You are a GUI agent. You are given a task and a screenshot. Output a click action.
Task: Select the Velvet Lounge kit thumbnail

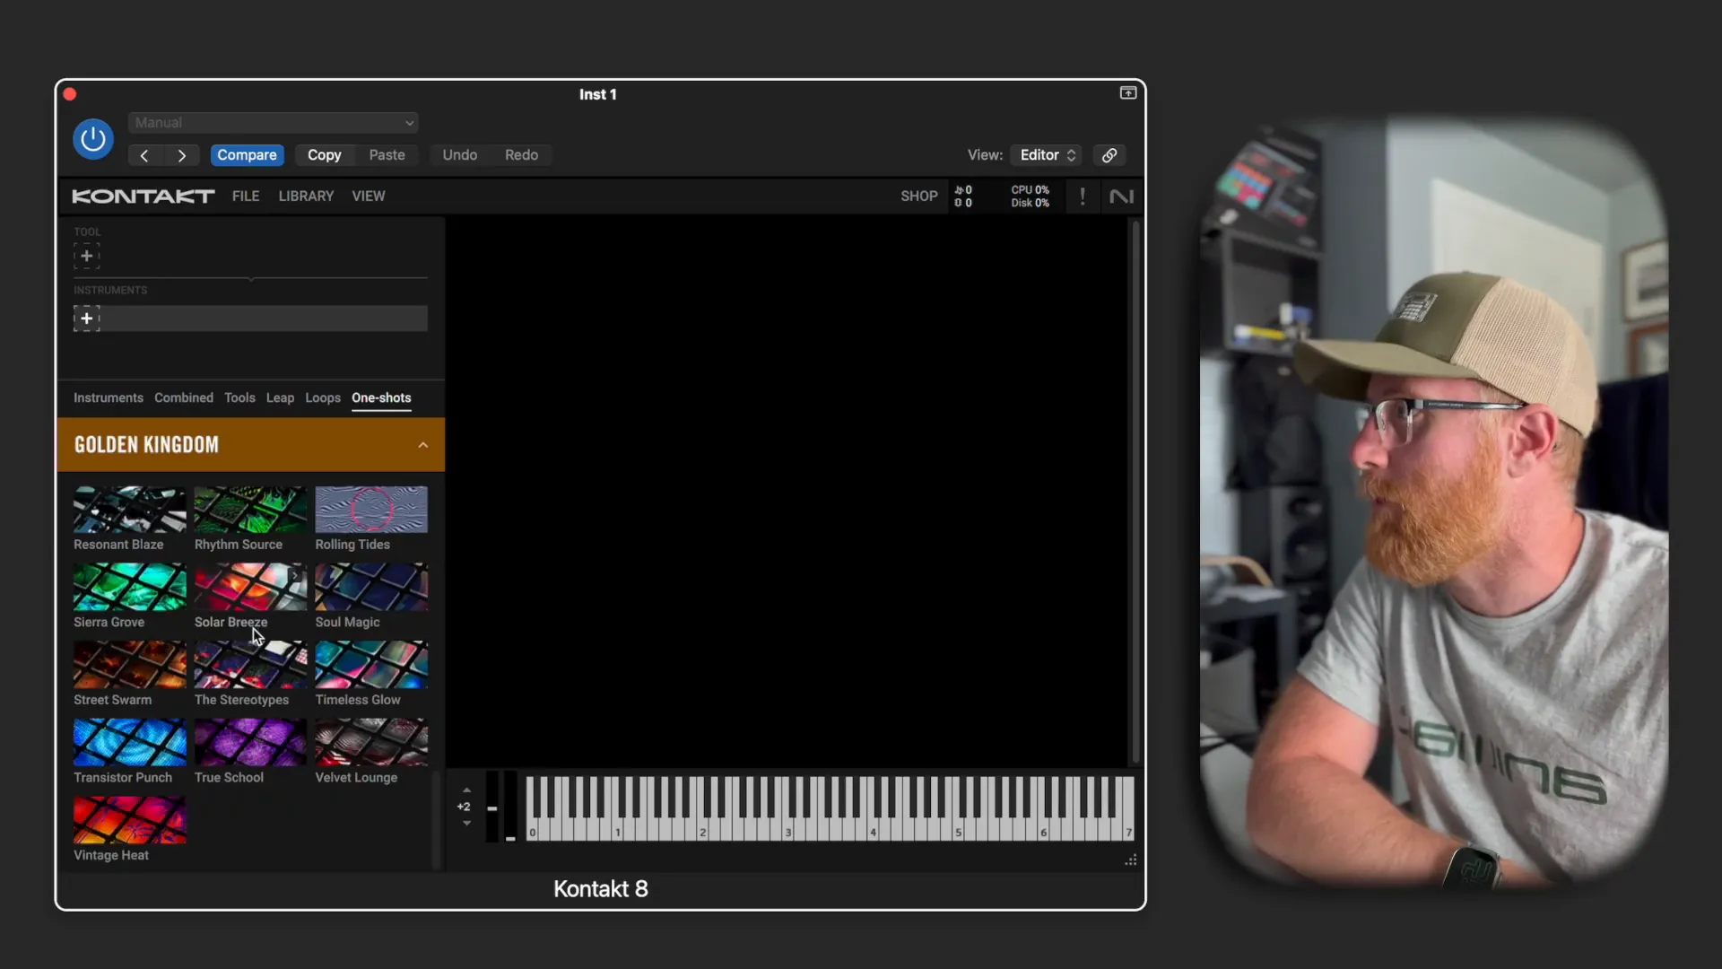tap(371, 742)
